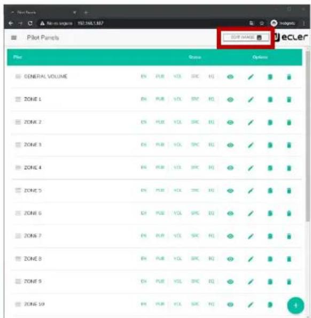Toggle visibility eye for ZONE 1

click(230, 99)
